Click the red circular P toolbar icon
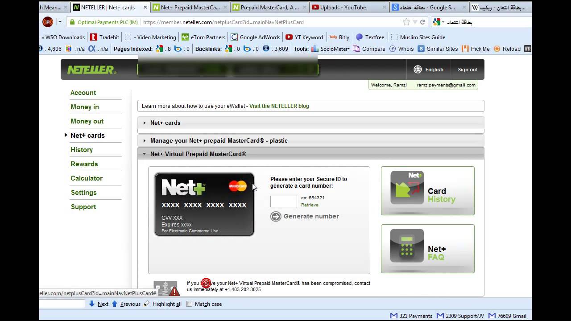 48,22
